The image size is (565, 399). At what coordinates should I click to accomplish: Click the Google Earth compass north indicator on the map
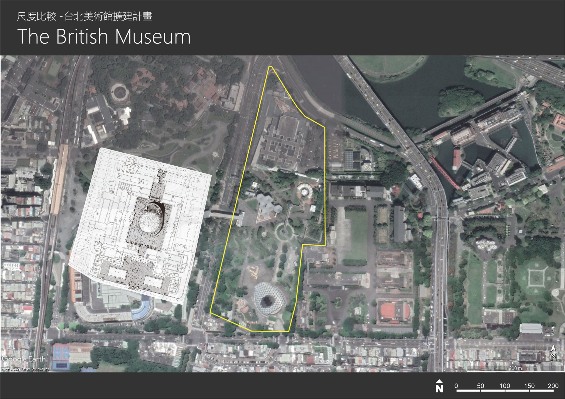pos(553,352)
